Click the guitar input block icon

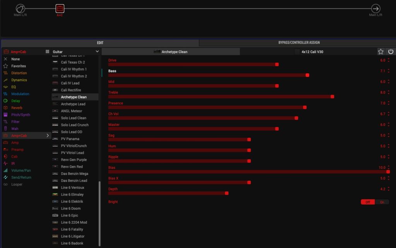[20, 8]
